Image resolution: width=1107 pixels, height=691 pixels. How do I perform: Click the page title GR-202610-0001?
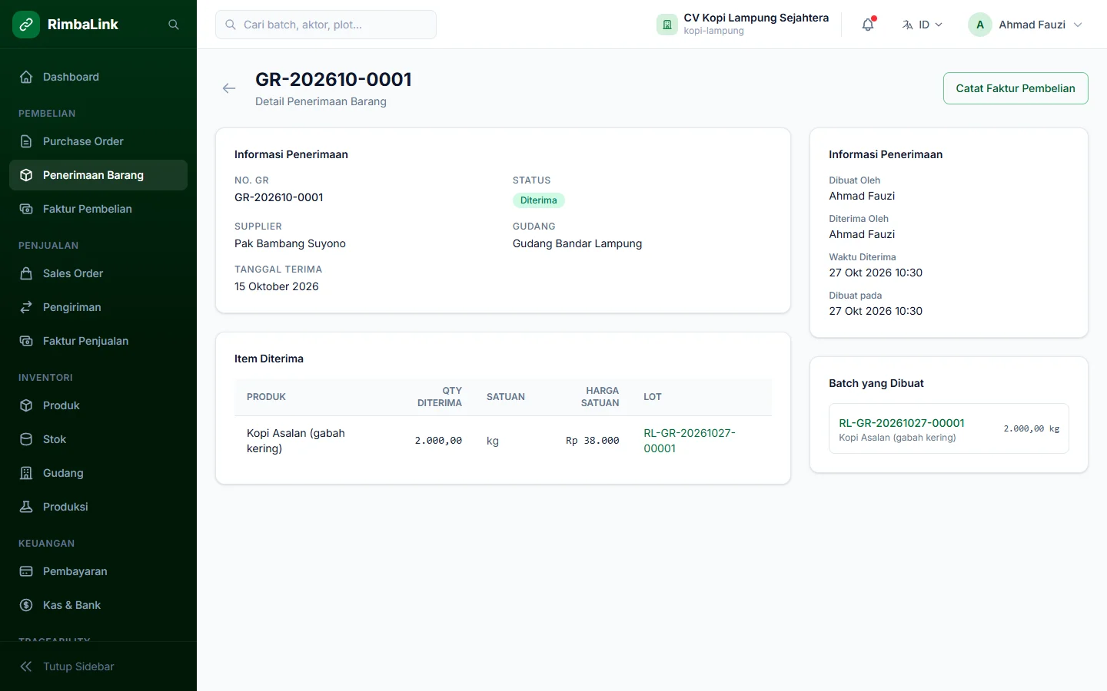(x=334, y=80)
